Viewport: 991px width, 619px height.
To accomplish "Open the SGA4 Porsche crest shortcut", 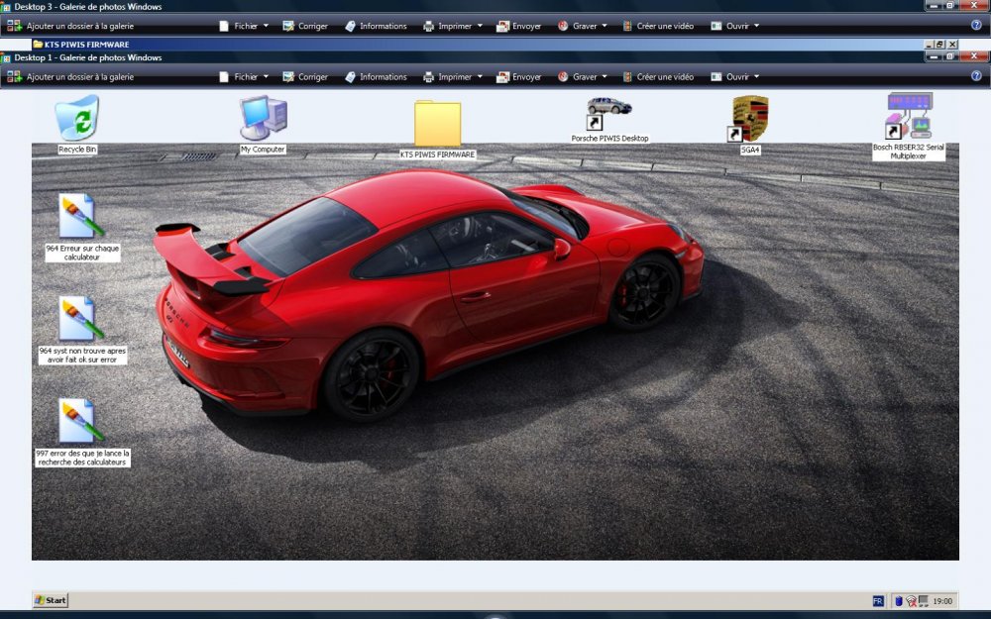I will click(x=750, y=119).
